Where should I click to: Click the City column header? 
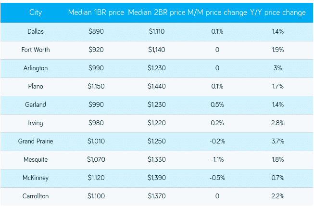[36, 13]
